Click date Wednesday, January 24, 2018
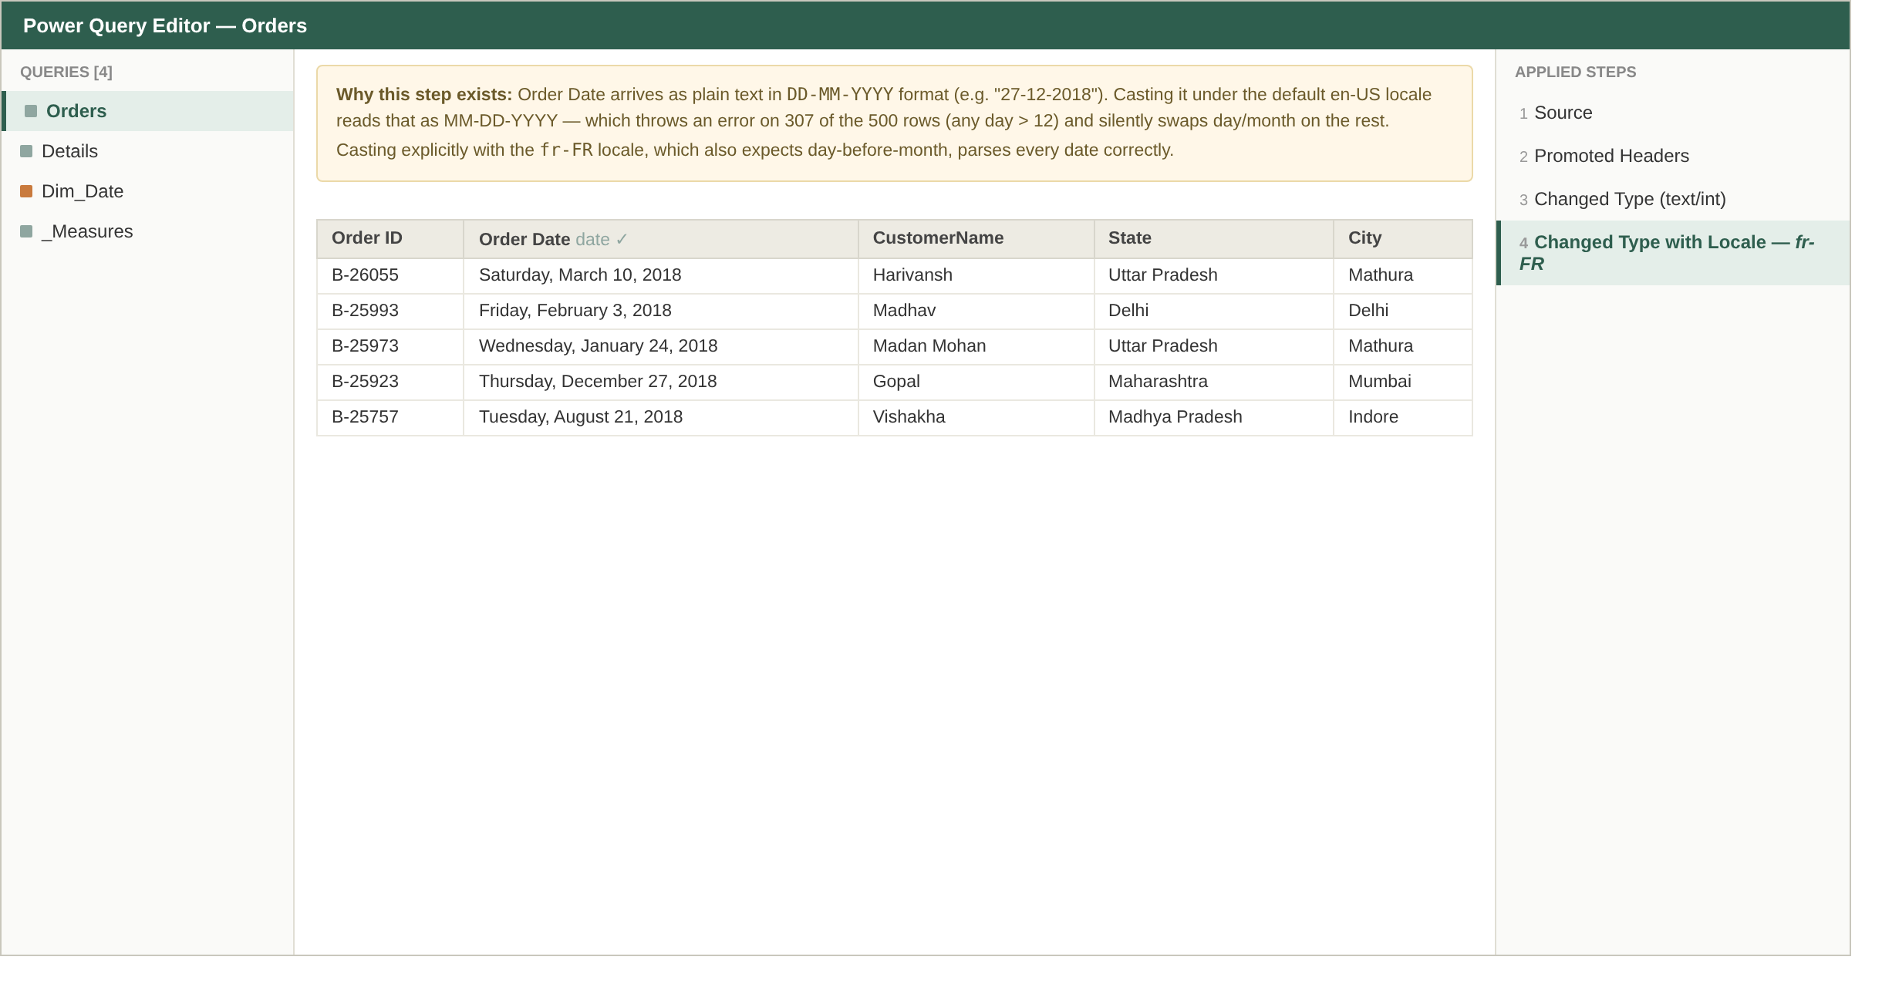 [661, 346]
